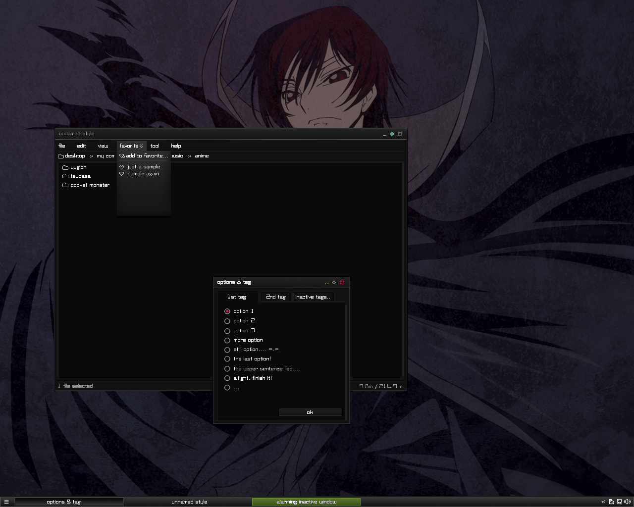Select the 'pocket monster' folder name
Viewport: 634px width, 507px height.
tap(90, 185)
